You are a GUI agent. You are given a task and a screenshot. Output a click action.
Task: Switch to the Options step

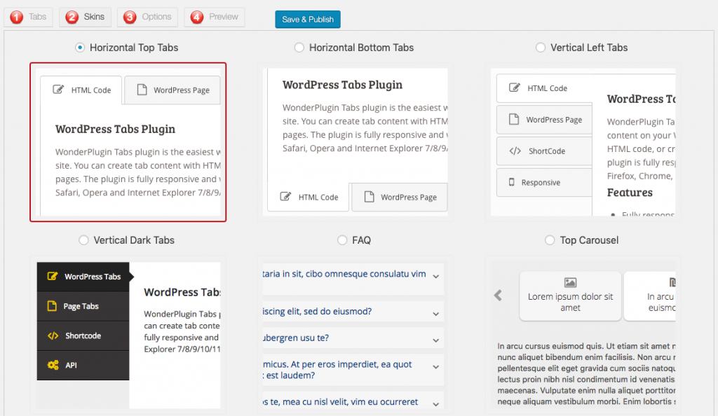coord(147,18)
